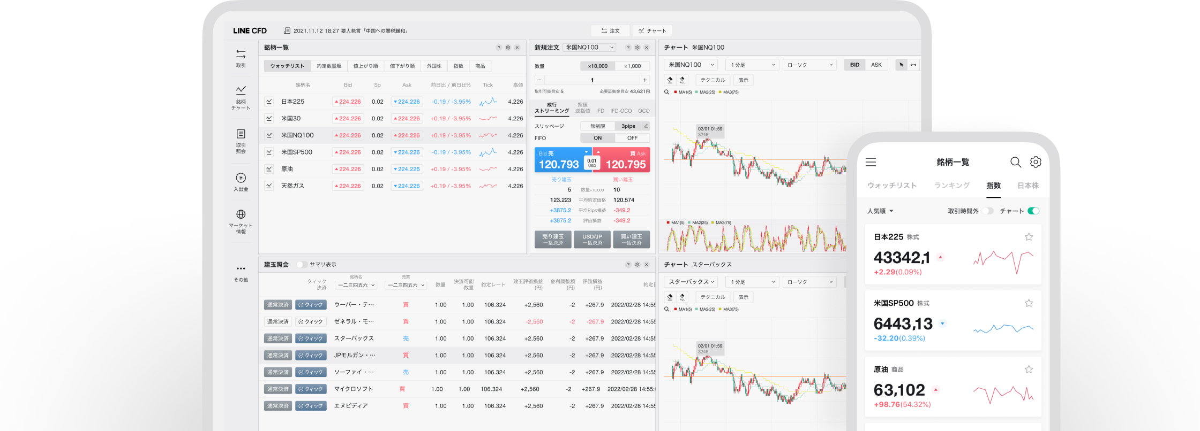Open help for 銘柄一覧 panel
Viewport: 1200px width, 431px height.
pos(499,48)
